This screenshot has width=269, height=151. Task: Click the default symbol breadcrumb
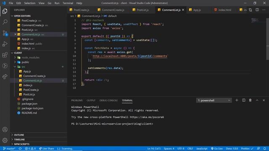click(x=112, y=16)
